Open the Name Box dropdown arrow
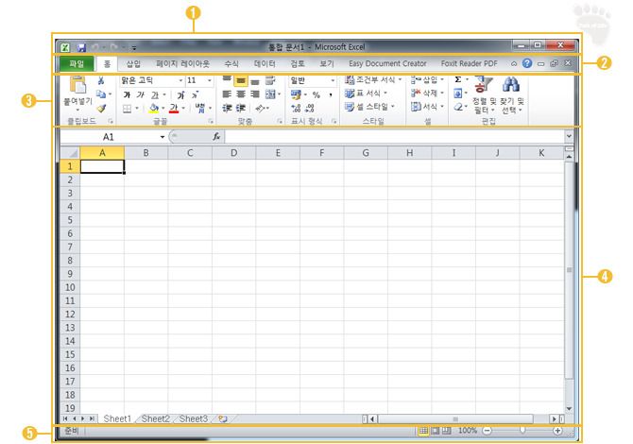The height and width of the screenshot is (444, 633). pyautogui.click(x=163, y=137)
